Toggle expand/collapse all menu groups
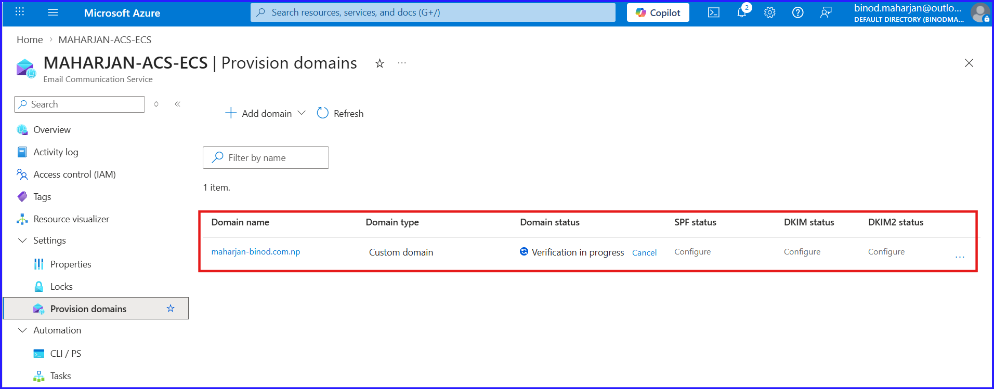The width and height of the screenshot is (994, 389). (x=156, y=104)
